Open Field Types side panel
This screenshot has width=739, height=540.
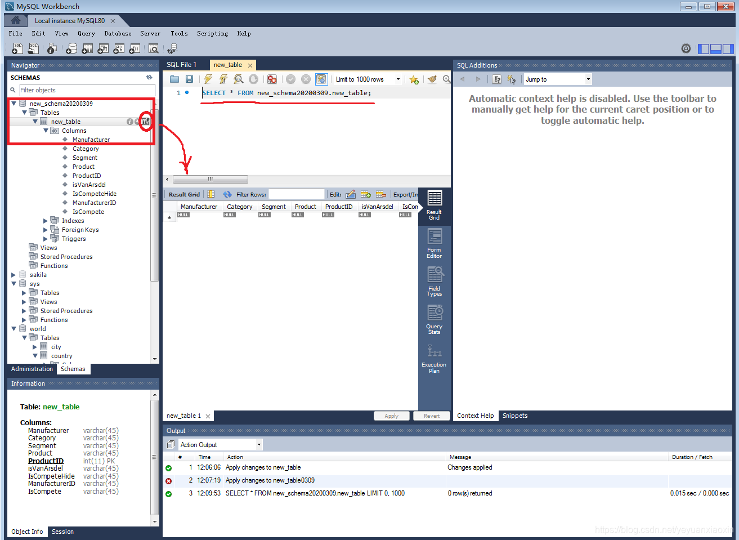435,281
